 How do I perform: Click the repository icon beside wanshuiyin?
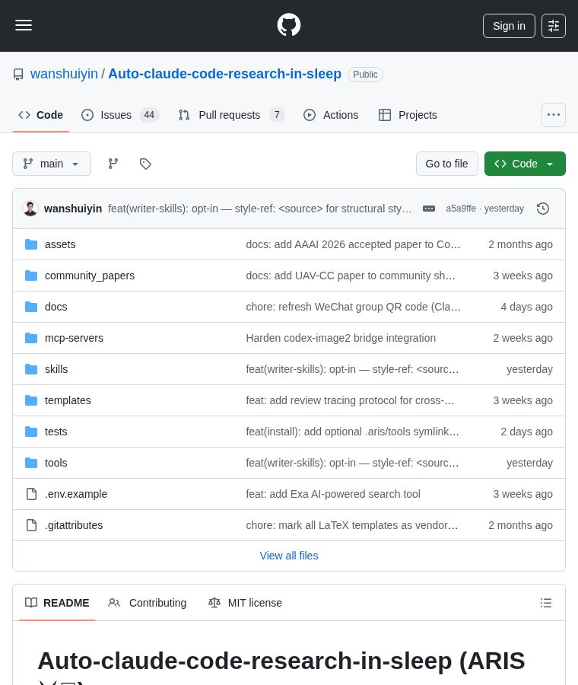18,75
